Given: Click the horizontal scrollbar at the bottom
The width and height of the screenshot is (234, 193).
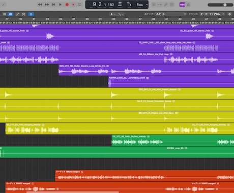Looking at the screenshot, I should point(73,192).
